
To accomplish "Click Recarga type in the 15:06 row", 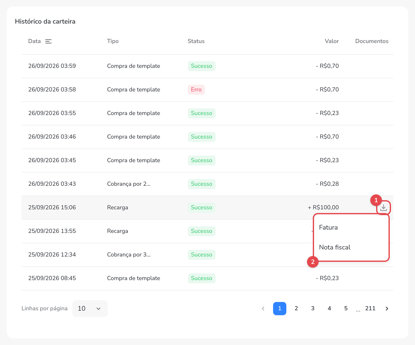I will click(x=117, y=208).
